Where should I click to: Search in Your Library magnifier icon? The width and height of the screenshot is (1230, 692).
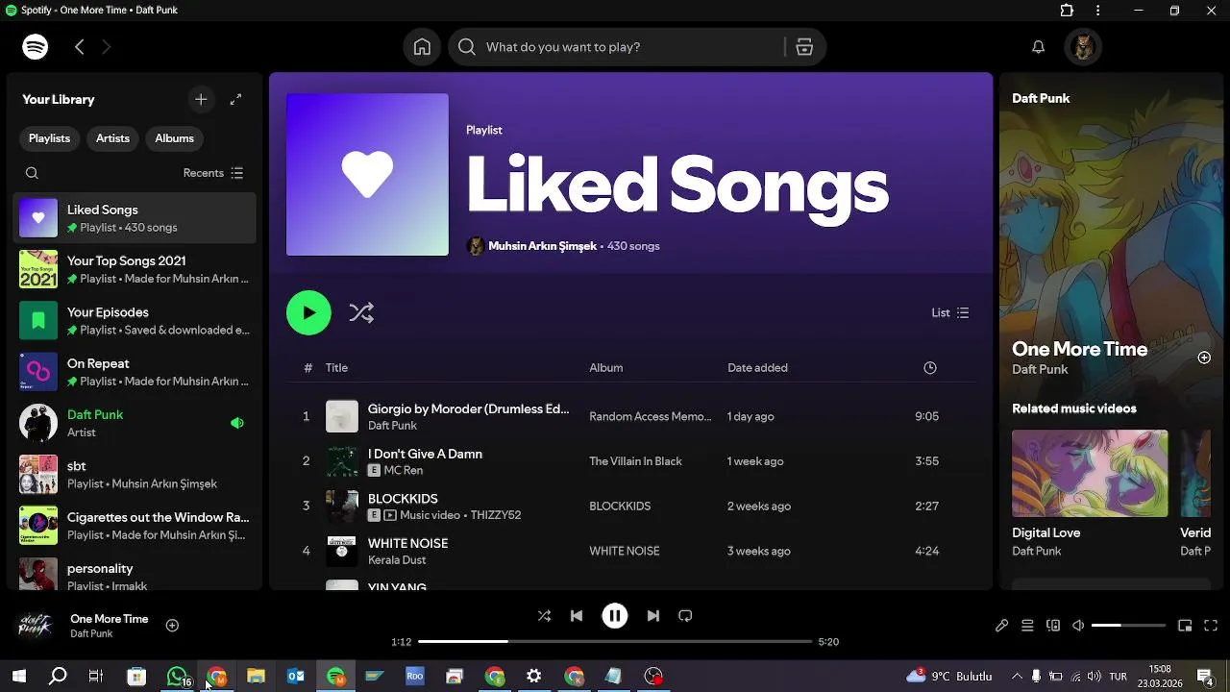tap(32, 173)
